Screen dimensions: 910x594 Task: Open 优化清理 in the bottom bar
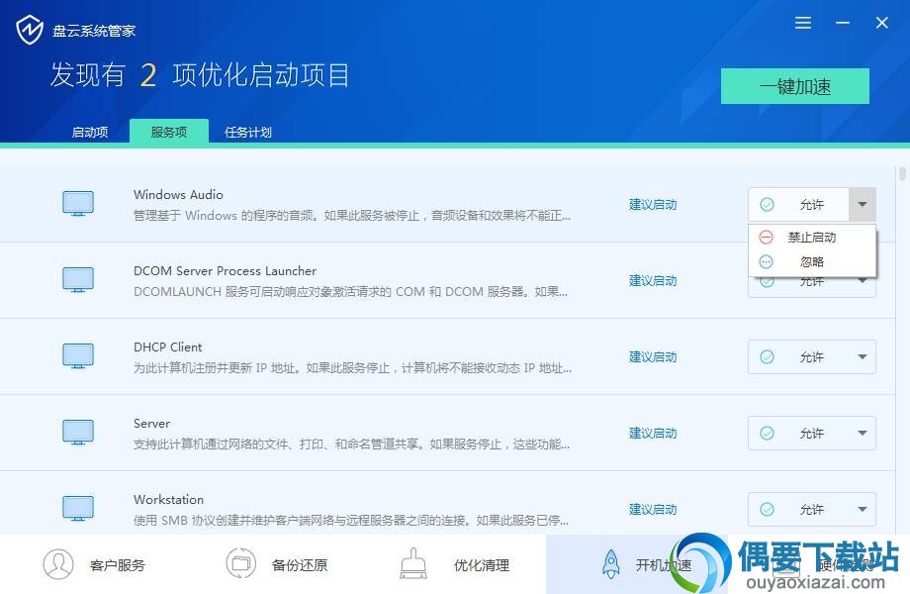point(455,564)
